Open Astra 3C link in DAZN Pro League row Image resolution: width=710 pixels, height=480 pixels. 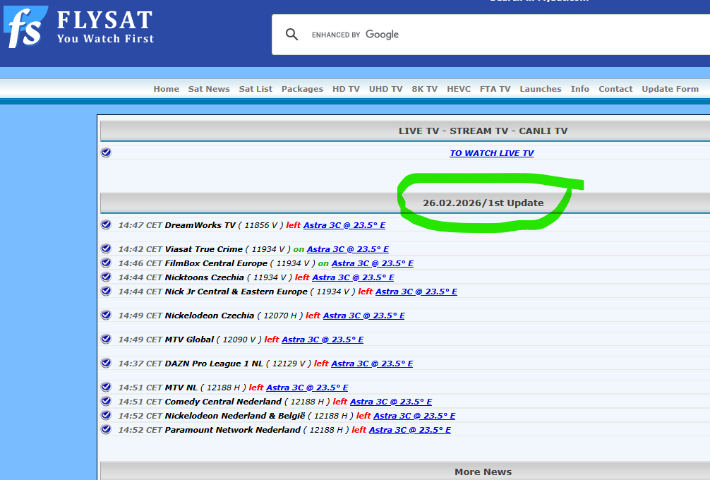coord(372,363)
